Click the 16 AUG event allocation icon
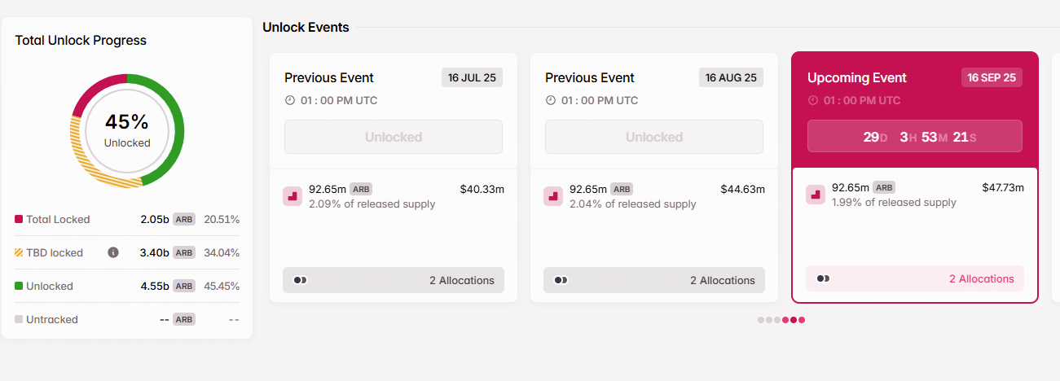Image resolution: width=1060 pixels, height=381 pixels. (553, 195)
